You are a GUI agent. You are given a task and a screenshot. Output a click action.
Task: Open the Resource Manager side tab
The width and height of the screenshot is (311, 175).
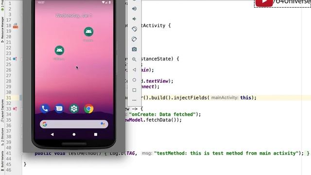(x=2, y=30)
